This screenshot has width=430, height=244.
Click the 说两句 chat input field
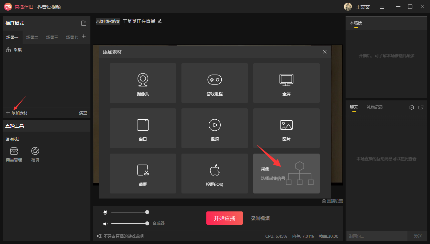click(x=376, y=236)
